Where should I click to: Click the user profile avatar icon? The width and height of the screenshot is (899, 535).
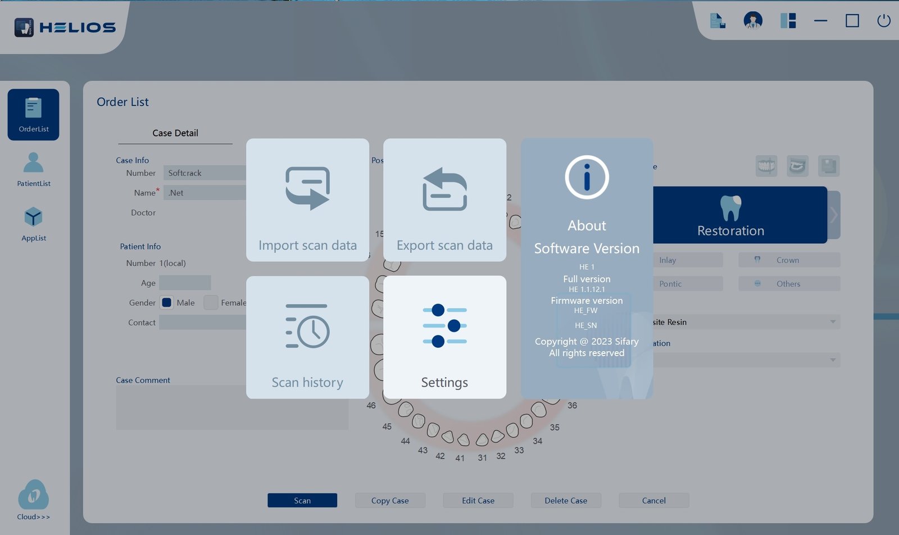click(753, 21)
